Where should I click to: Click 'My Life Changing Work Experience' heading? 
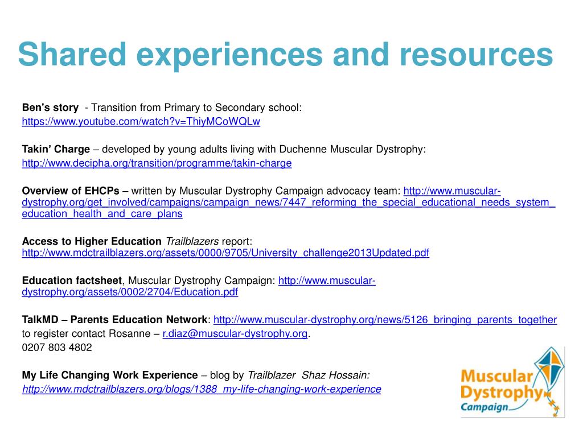click(x=110, y=376)
